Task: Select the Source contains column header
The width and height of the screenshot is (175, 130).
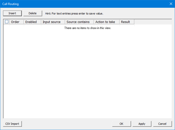Action: click(x=78, y=22)
